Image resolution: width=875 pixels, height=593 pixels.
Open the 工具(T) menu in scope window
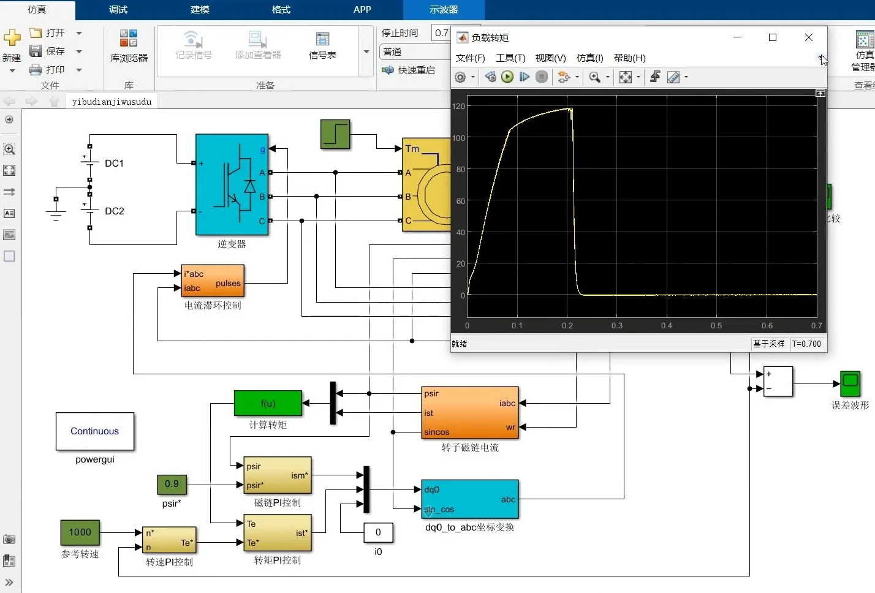[x=510, y=58]
